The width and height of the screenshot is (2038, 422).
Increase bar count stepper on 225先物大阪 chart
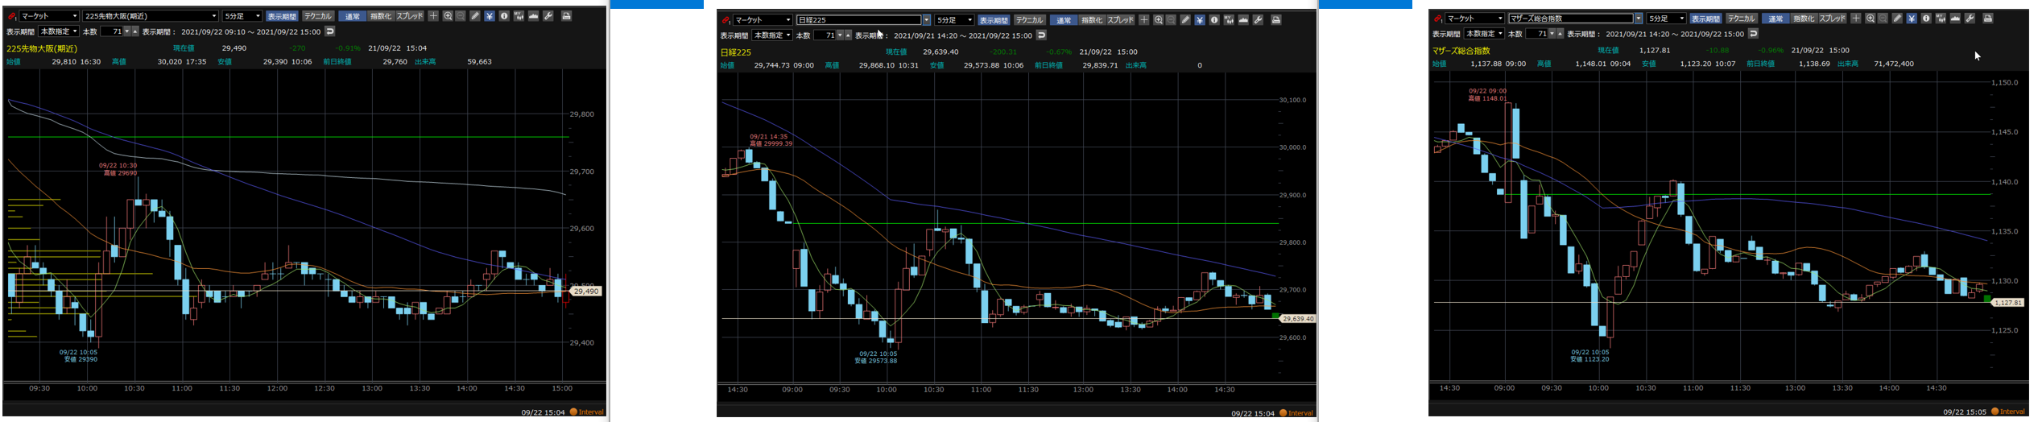point(135,30)
